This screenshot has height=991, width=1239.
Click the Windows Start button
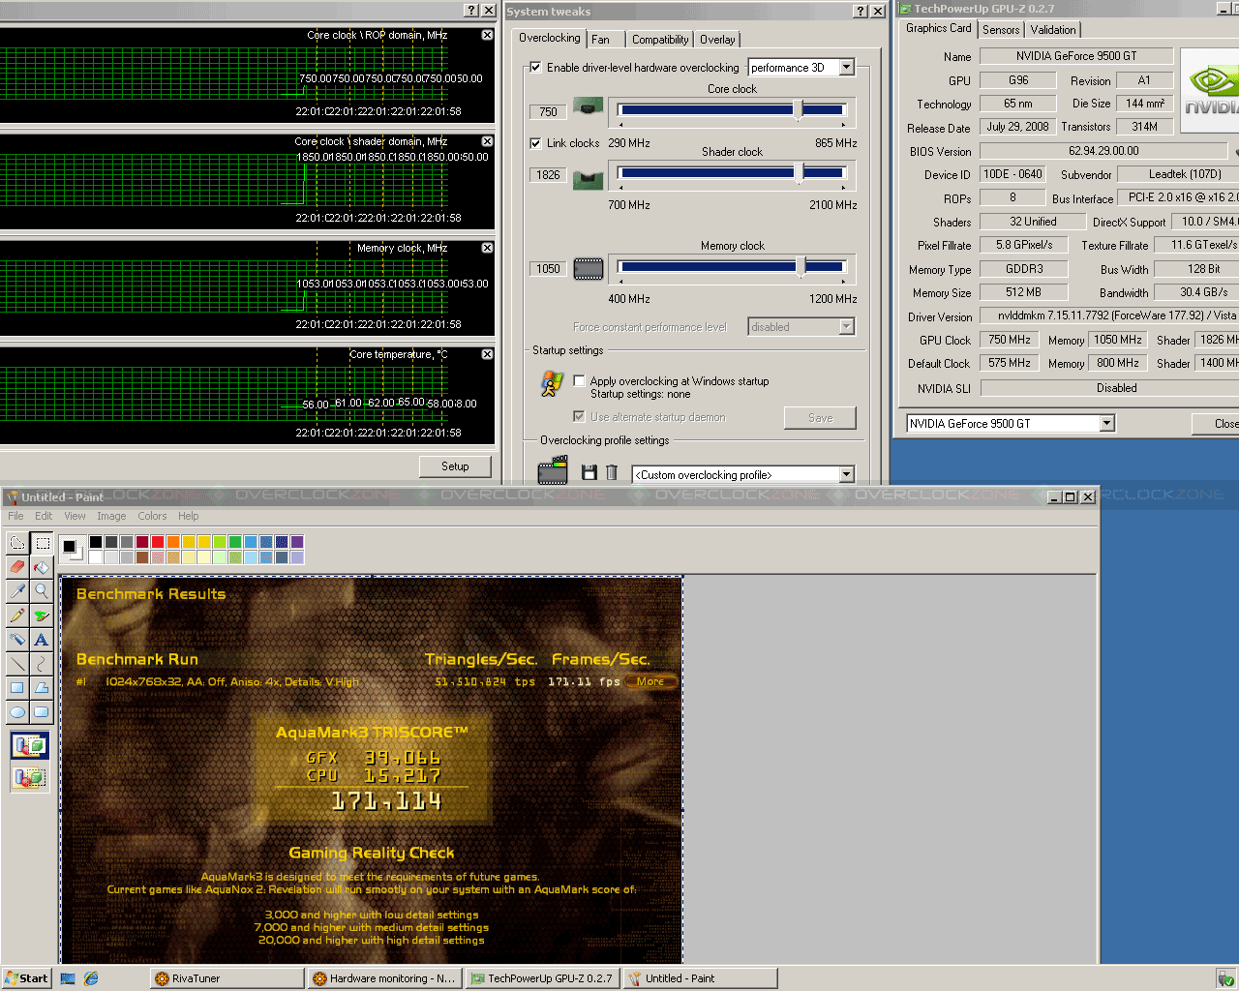click(26, 978)
